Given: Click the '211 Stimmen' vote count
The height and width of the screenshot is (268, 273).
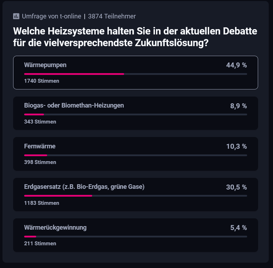Looking at the screenshot, I should point(40,244).
